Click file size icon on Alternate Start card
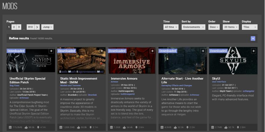The width and height of the screenshot is (265, 132). click(x=162, y=127)
